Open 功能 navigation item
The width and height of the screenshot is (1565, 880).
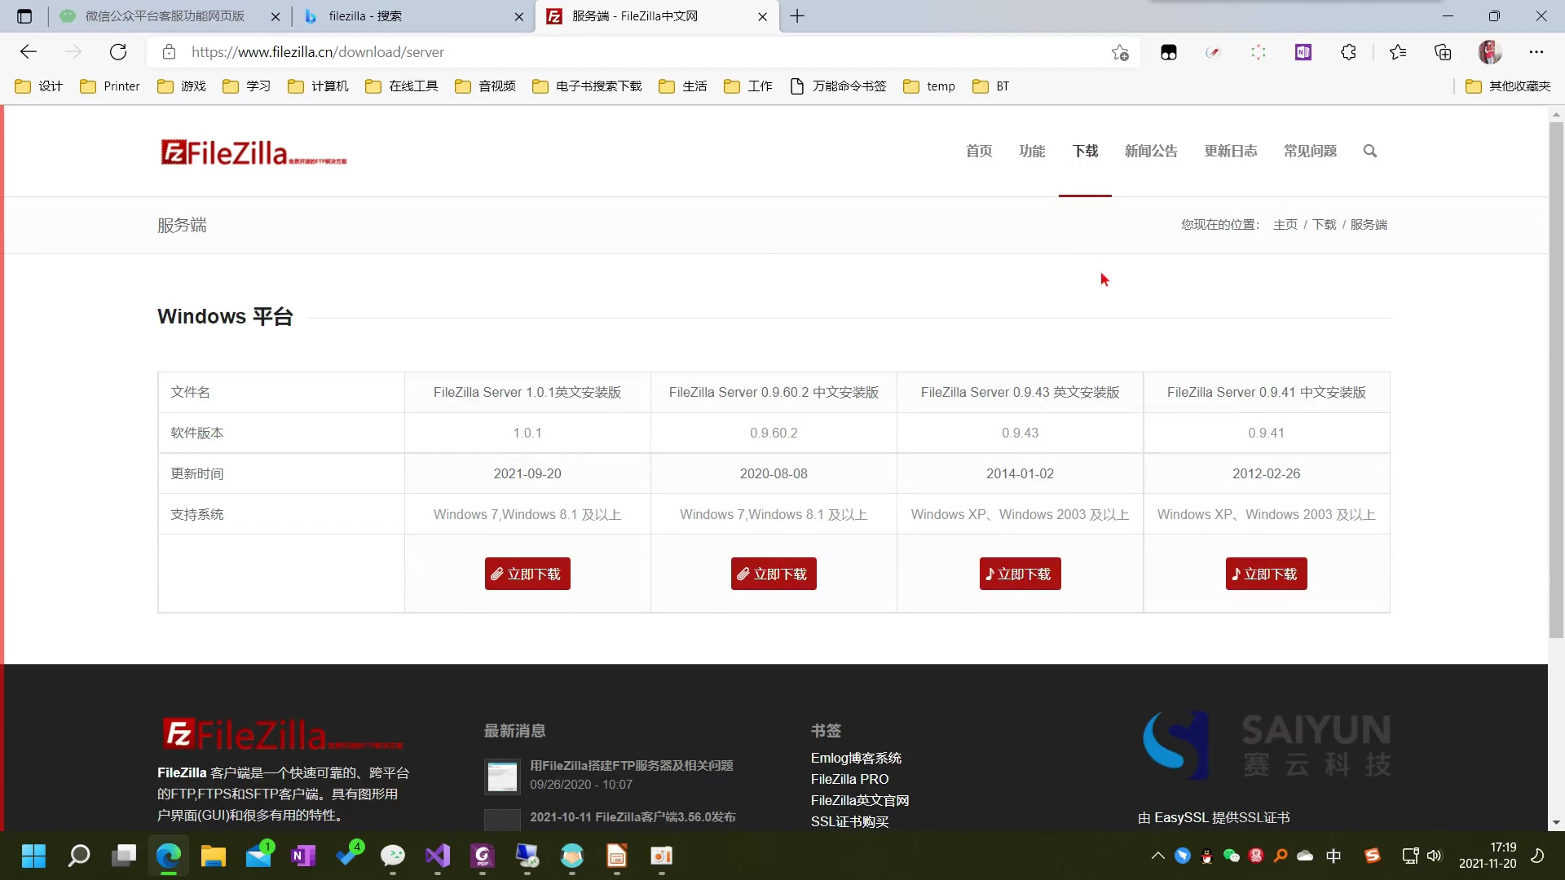point(1032,151)
